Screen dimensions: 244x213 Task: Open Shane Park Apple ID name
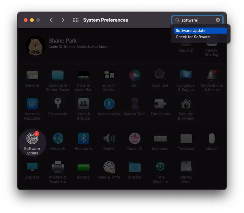(x=63, y=41)
